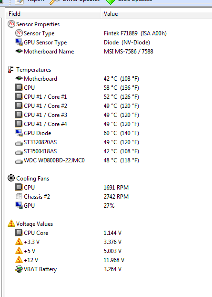The image size is (212, 297).
Task: Click the CPU Core value 1.144 V
Action: (x=112, y=233)
